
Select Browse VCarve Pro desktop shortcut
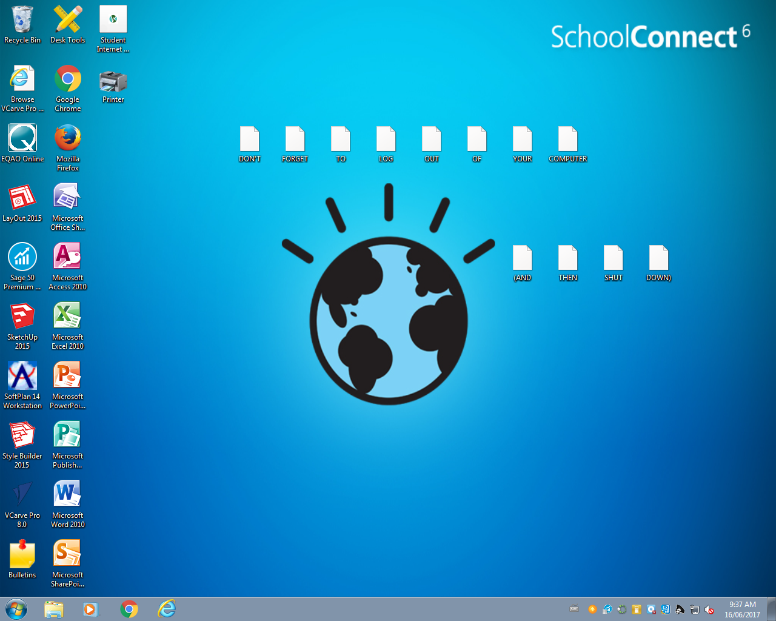point(22,89)
